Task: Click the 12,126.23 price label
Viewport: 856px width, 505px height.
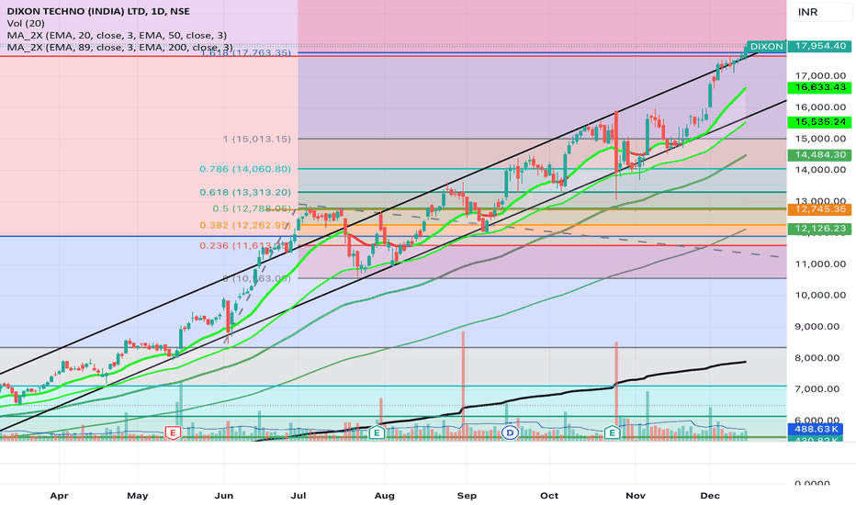Action: click(x=820, y=229)
